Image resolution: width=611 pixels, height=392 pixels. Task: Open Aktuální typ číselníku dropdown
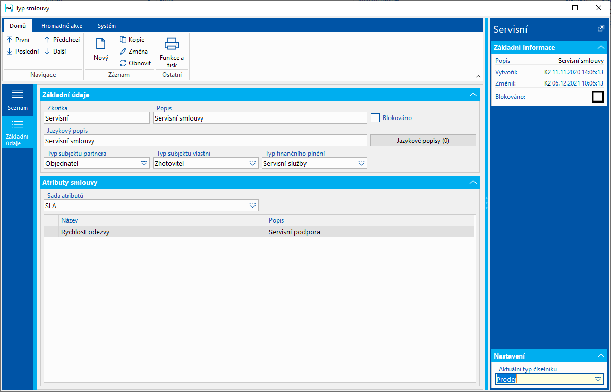(x=598, y=379)
